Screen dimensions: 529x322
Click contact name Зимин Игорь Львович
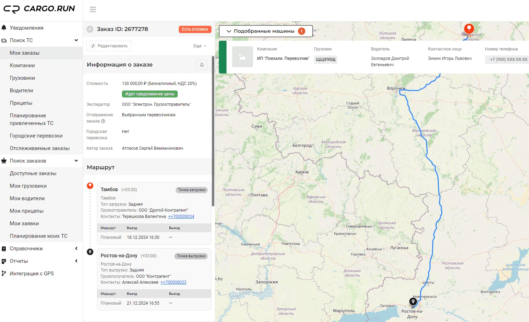click(450, 58)
